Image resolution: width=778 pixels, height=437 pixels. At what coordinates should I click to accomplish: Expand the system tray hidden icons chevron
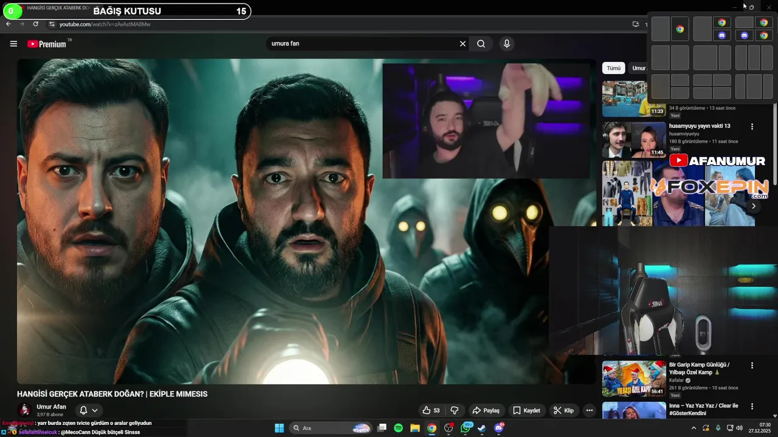coord(694,428)
